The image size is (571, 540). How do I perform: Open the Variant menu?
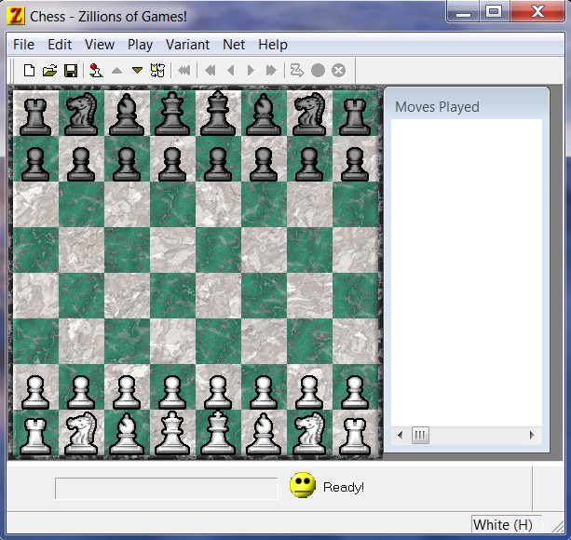click(x=187, y=45)
